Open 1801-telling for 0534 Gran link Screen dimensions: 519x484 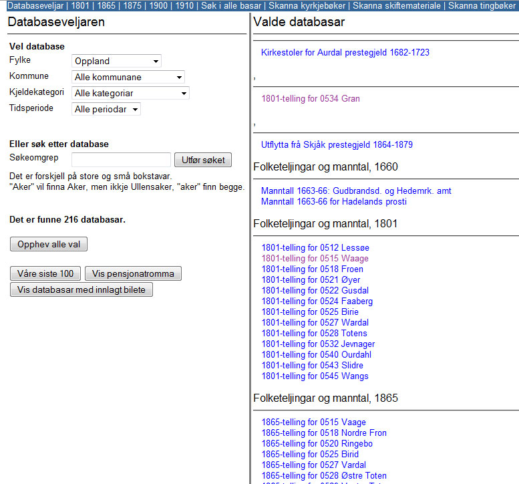coord(311,98)
